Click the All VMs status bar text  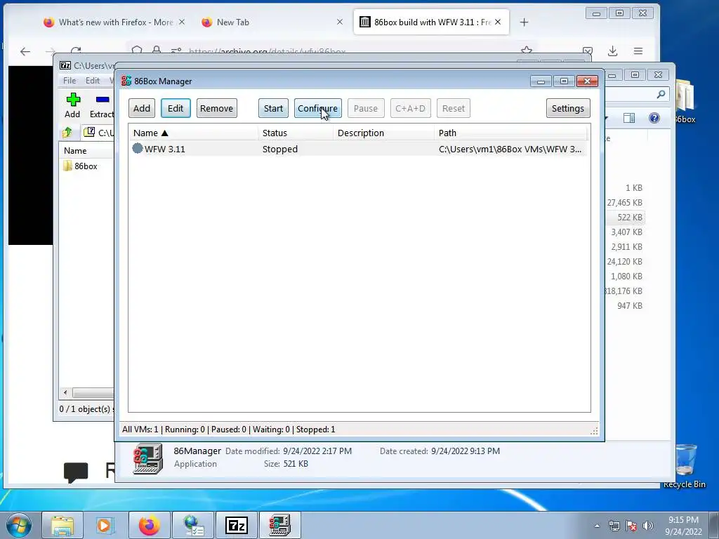pos(140,430)
